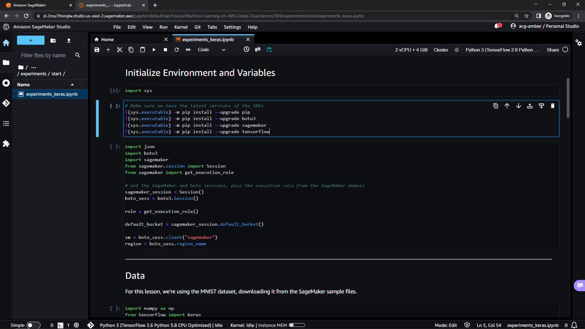Screen dimensions: 585x329
Task: Click the blue new launcher plus button
Action: point(31,40)
